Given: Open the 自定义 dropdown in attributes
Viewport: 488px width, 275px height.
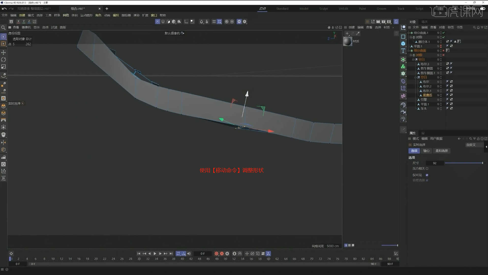Looking at the screenshot, I should coord(474,145).
